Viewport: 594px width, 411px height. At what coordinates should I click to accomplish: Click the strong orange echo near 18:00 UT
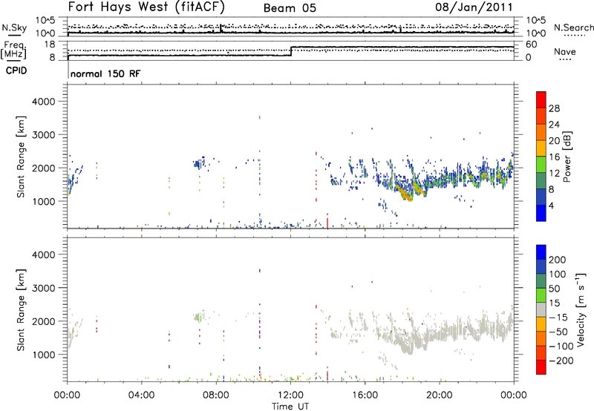(404, 193)
